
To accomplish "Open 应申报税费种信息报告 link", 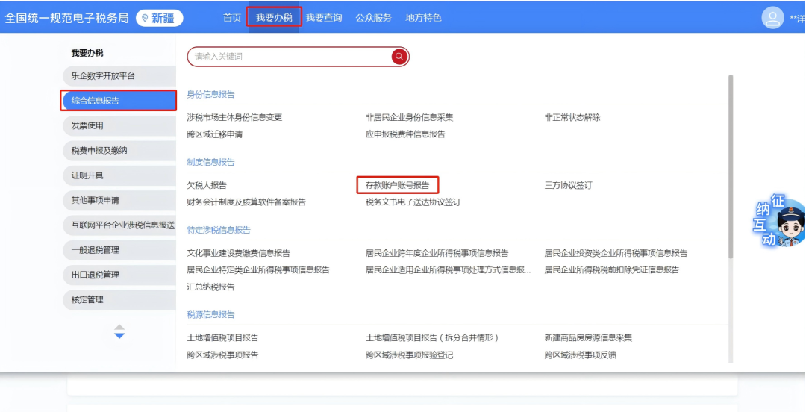I will click(x=405, y=134).
